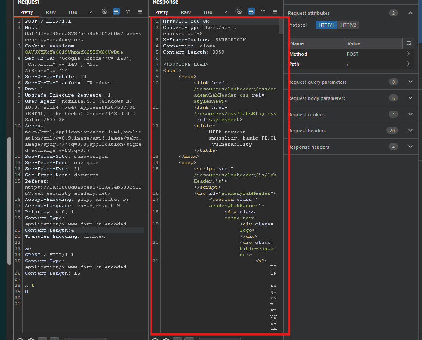Select HTTP/1 protocol option
Viewport: 422px width, 340px height.
click(x=326, y=25)
